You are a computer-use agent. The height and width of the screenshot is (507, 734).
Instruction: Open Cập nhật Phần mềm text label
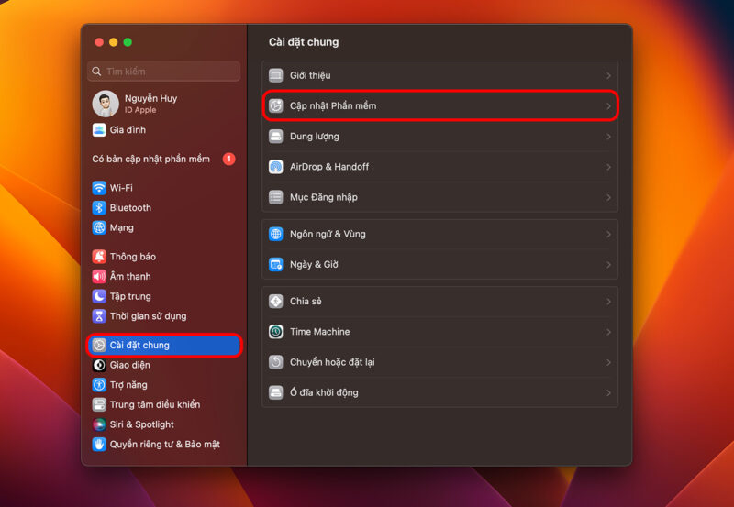click(333, 105)
